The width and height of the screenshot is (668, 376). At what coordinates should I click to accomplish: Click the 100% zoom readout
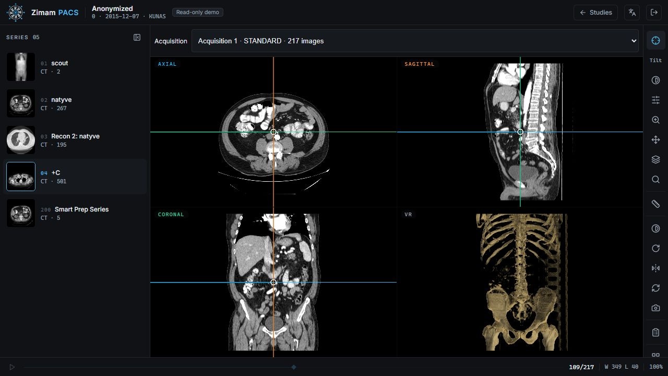pyautogui.click(x=656, y=367)
